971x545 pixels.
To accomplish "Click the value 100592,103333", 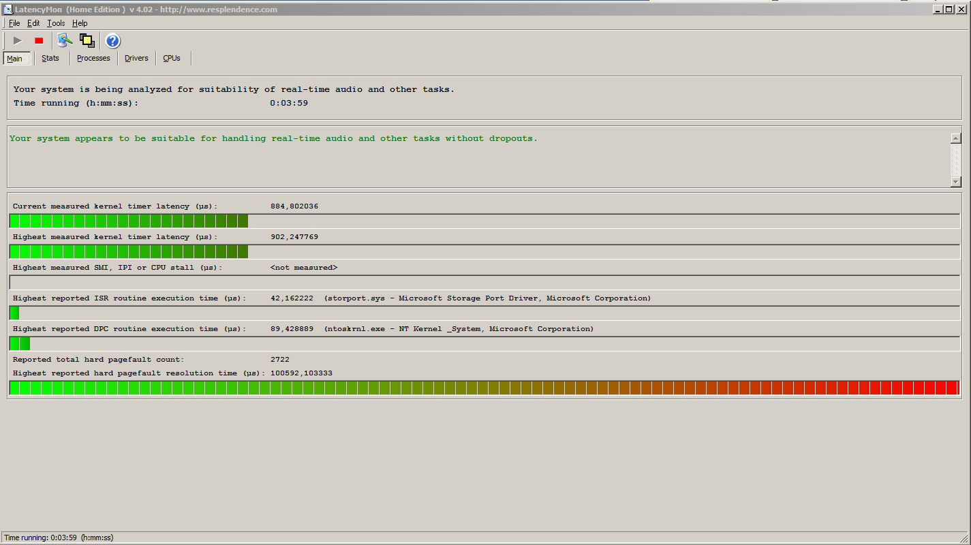I will point(301,373).
